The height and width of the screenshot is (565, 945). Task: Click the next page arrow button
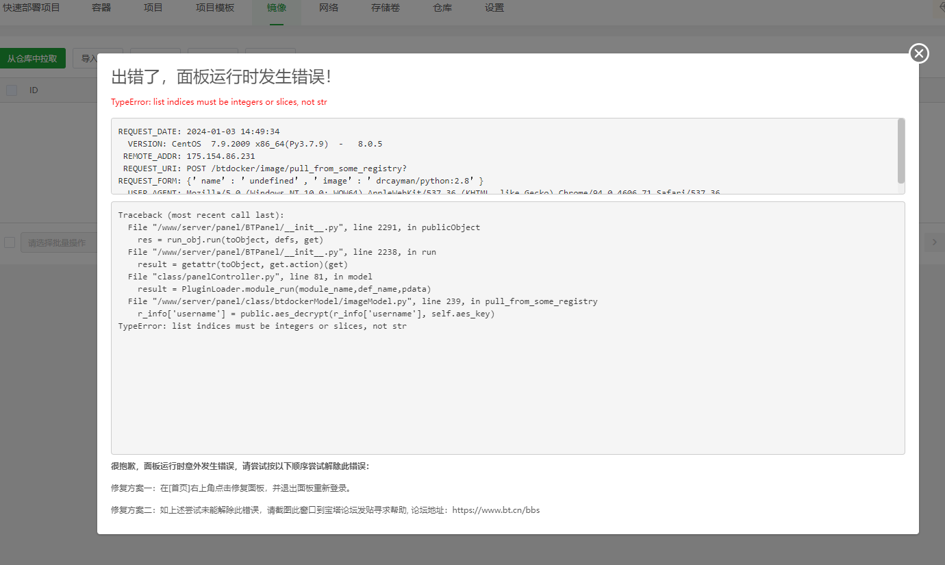(934, 242)
